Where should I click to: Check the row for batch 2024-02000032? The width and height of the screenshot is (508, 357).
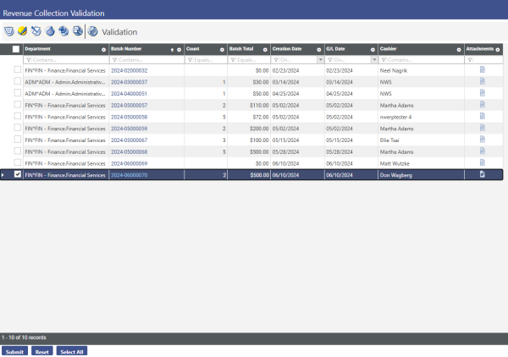tap(18, 69)
